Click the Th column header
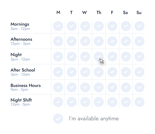 click(99, 13)
